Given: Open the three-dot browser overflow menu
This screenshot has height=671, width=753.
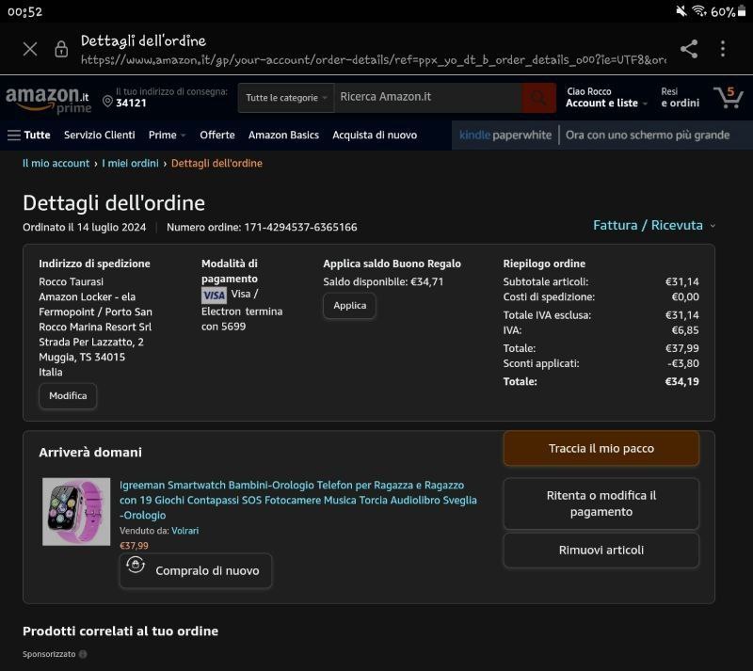Looking at the screenshot, I should click(x=722, y=49).
